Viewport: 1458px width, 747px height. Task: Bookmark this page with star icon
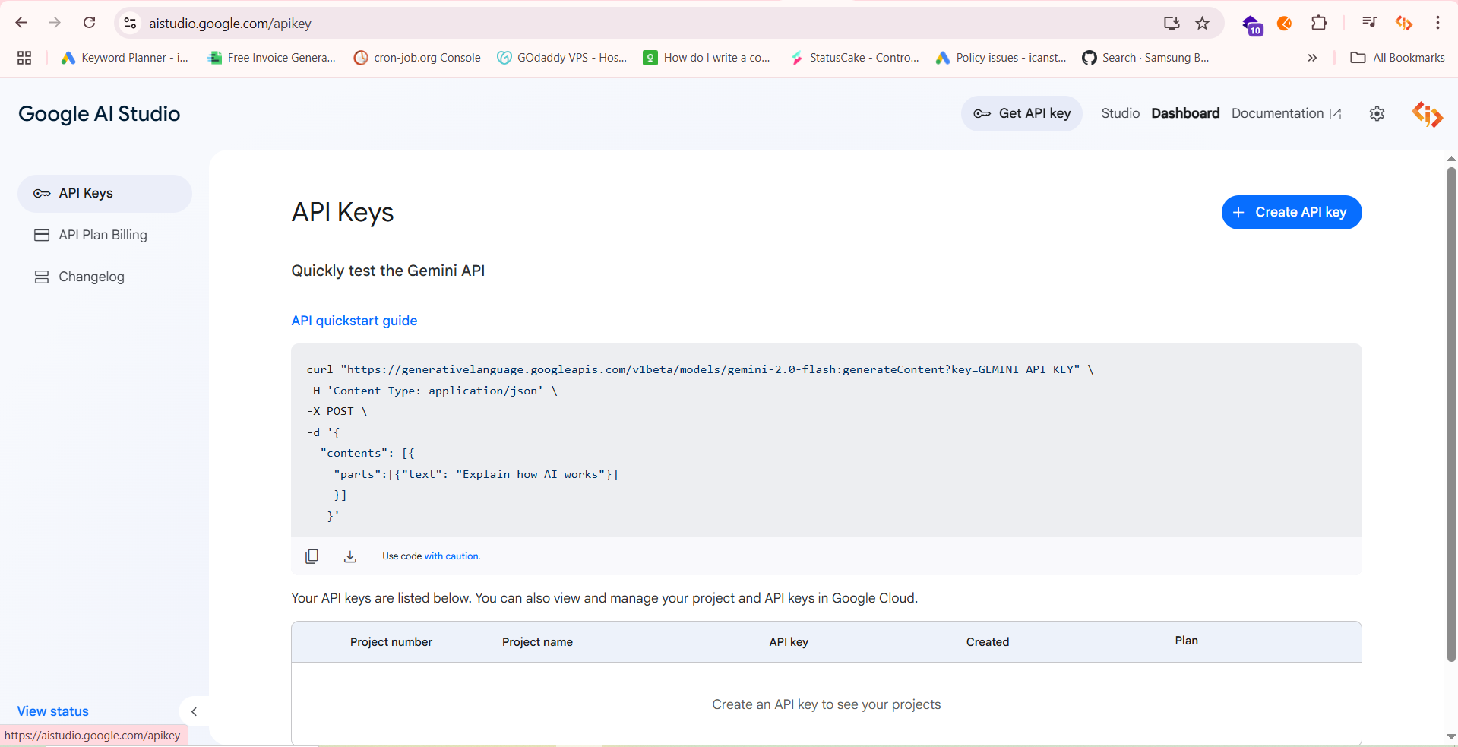(1202, 24)
